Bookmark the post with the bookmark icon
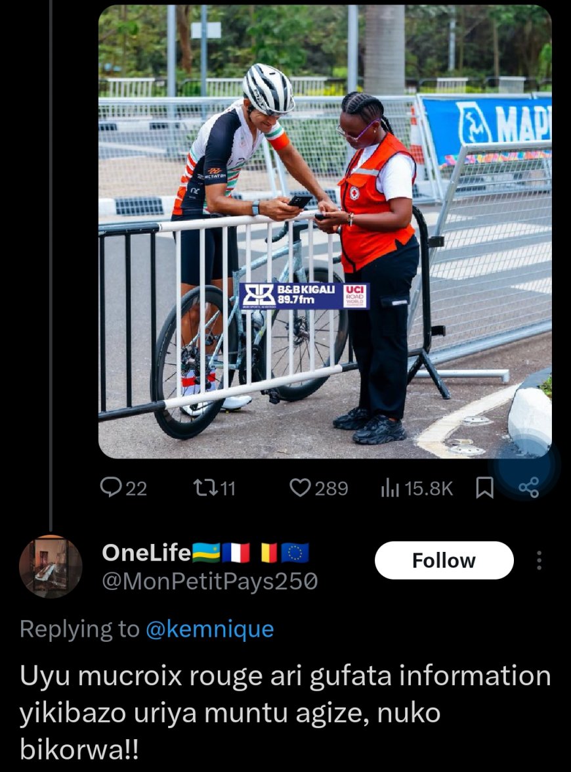The image size is (571, 772). [484, 488]
